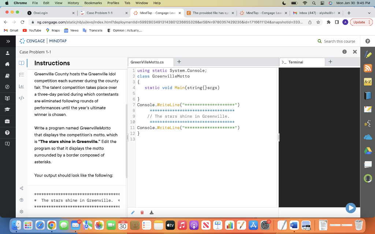This screenshot has width=375, height=234.
Task: Open the A-Z glossary in the right sidebar
Action: [368, 82]
